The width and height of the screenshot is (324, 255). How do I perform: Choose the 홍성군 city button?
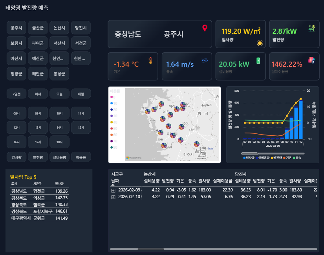59,73
